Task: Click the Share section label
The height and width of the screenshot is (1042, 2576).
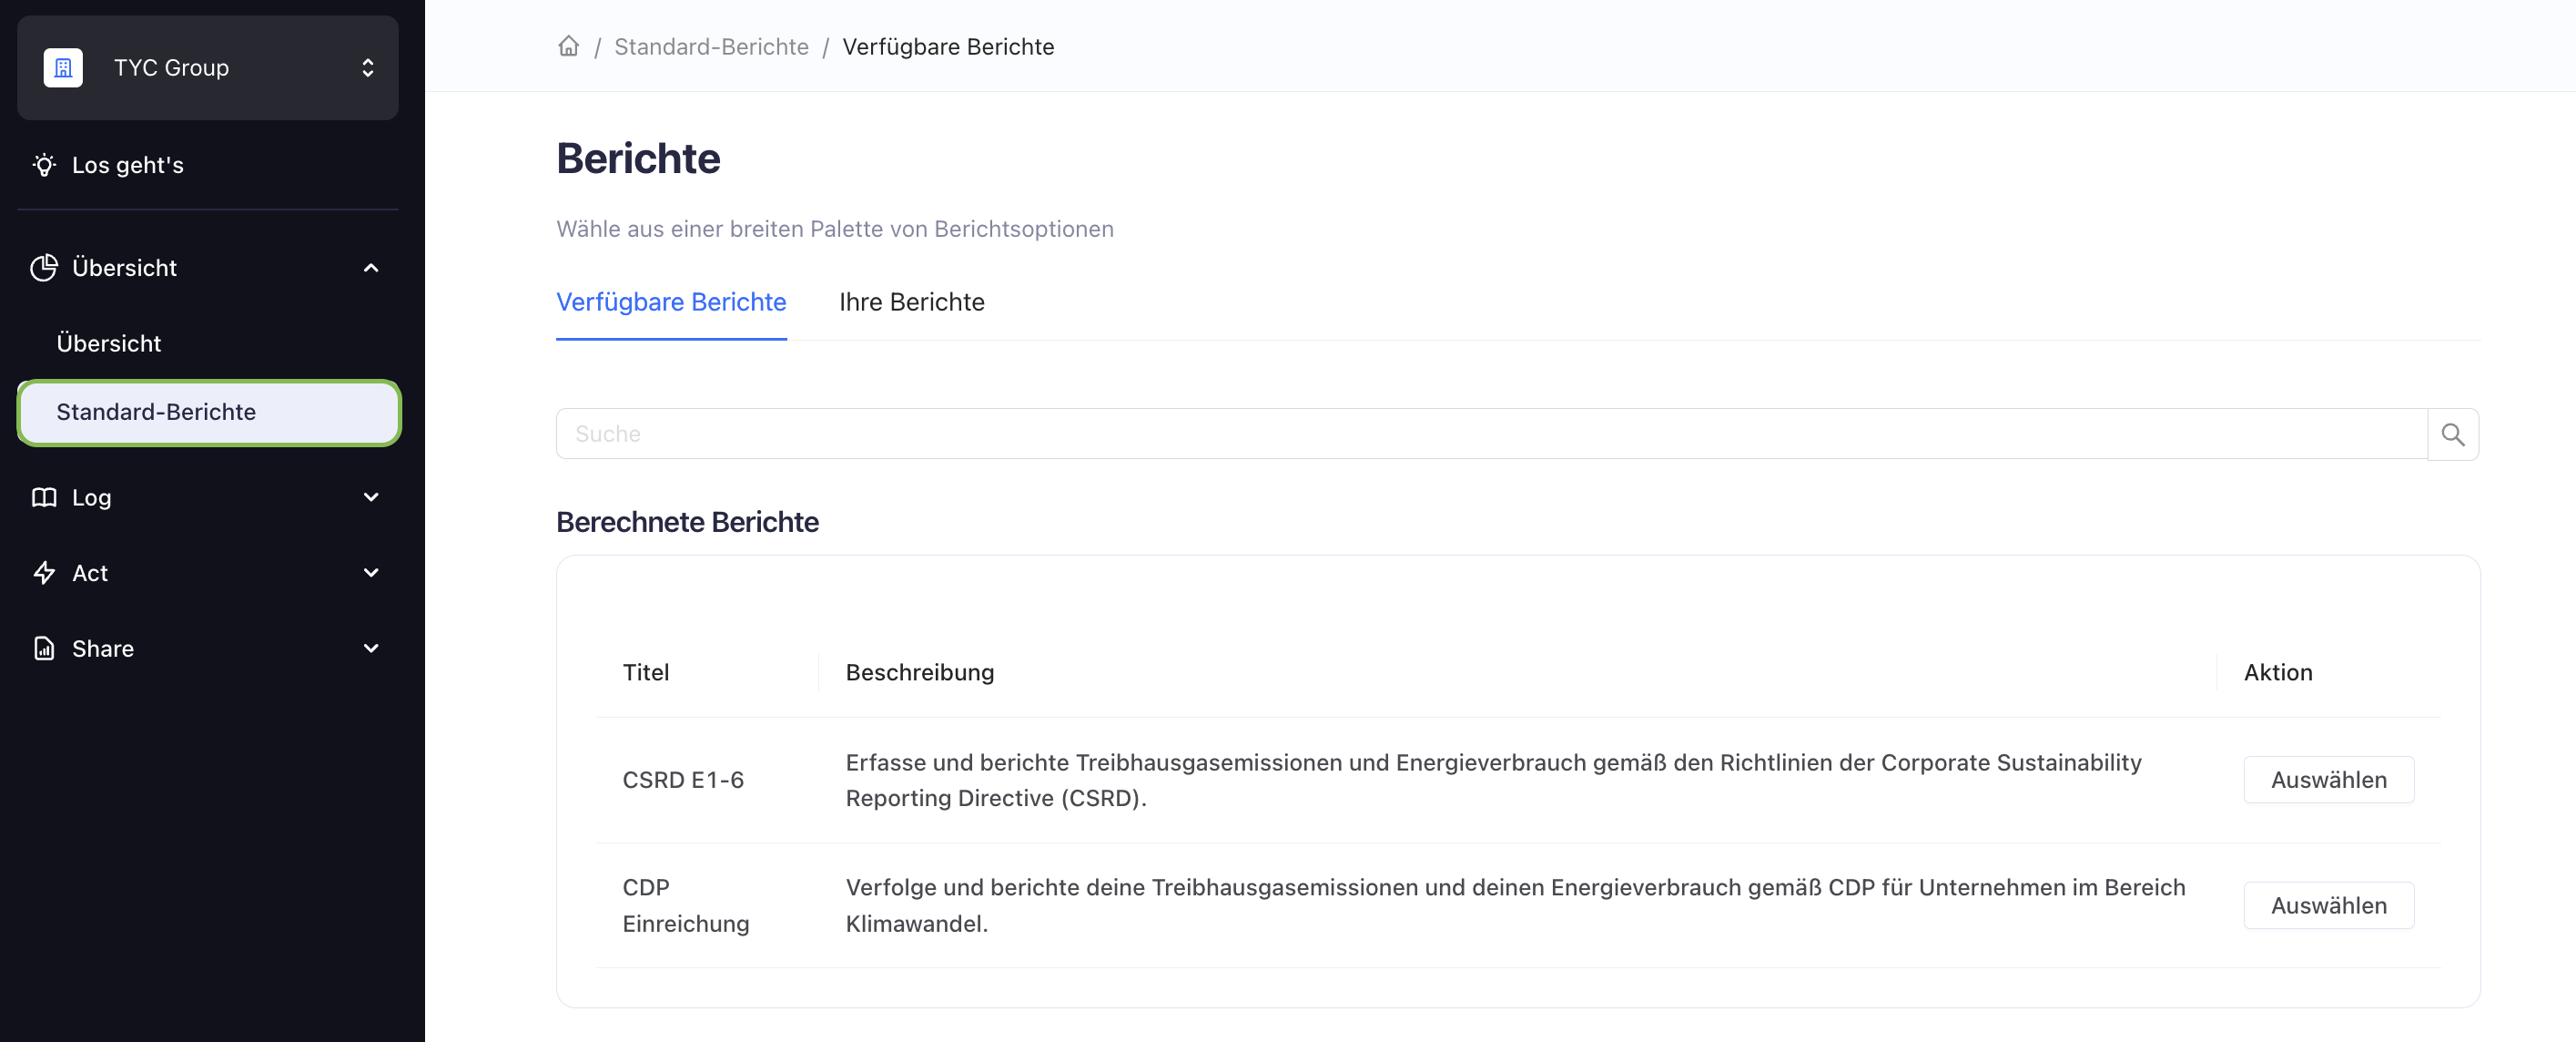Action: pos(103,649)
